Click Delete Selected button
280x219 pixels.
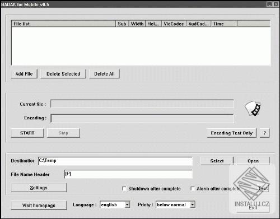tap(63, 74)
